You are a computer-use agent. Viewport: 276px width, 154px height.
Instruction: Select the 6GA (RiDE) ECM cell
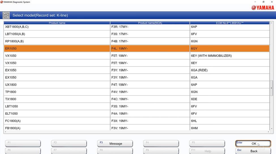point(230,70)
